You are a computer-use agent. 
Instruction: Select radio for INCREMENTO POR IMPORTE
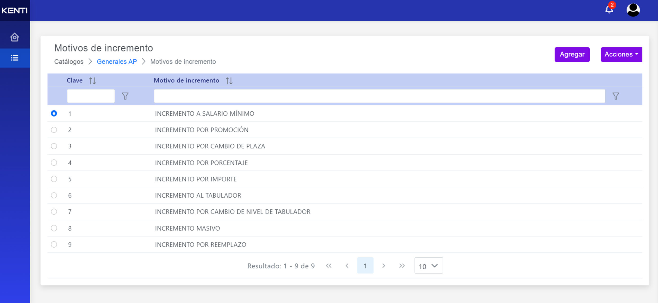(x=54, y=179)
